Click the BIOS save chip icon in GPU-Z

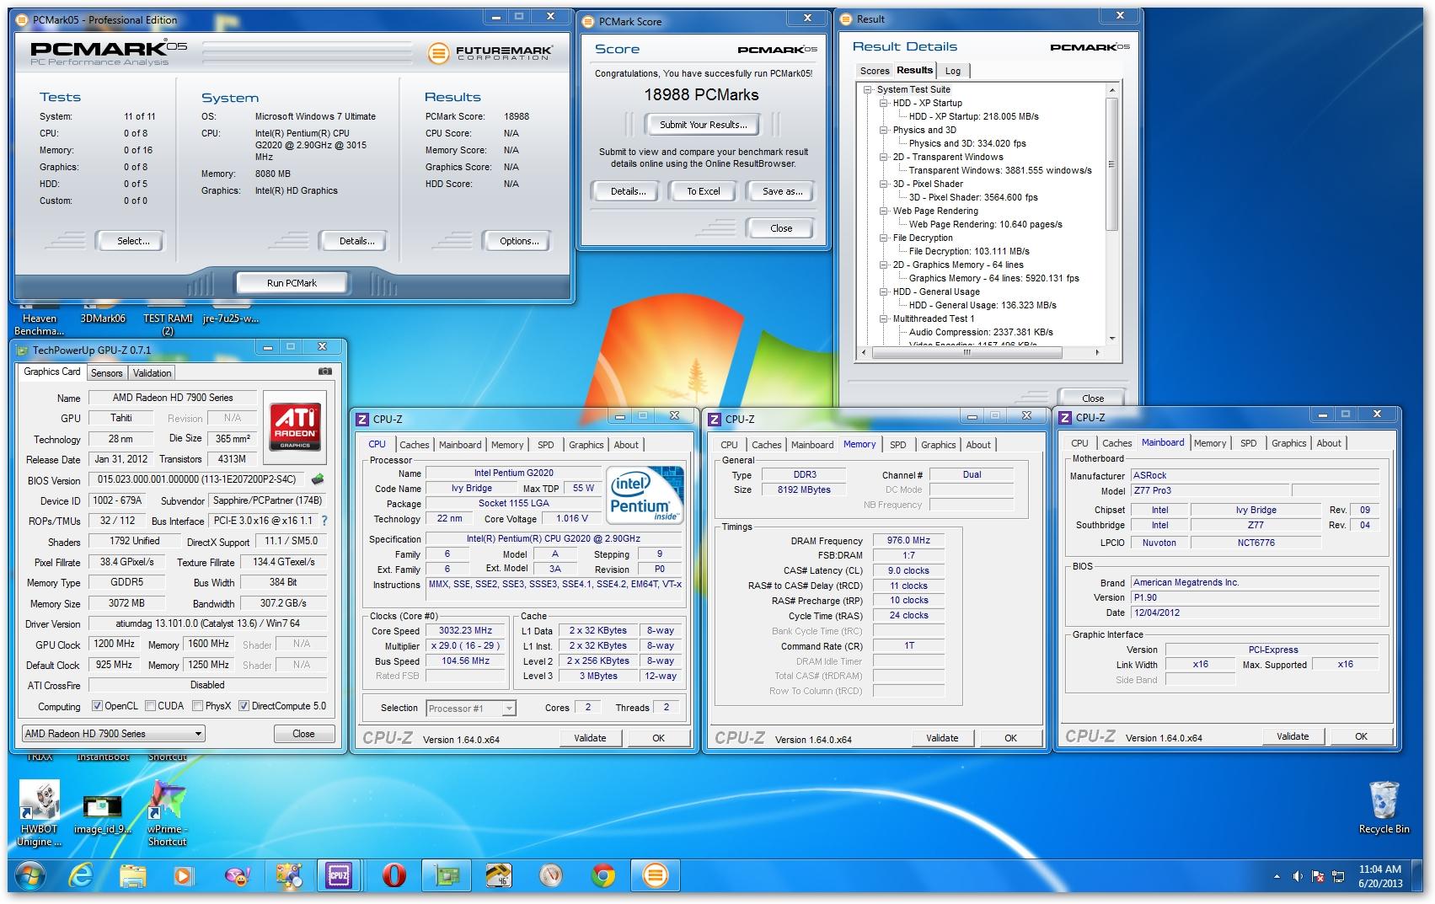[x=318, y=479]
